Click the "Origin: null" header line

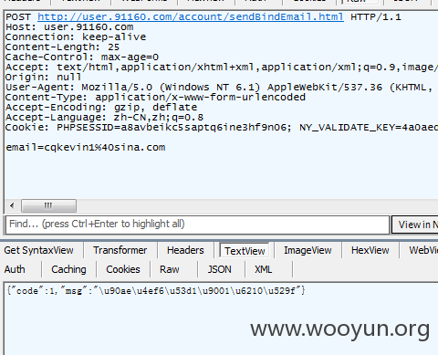click(x=44, y=78)
